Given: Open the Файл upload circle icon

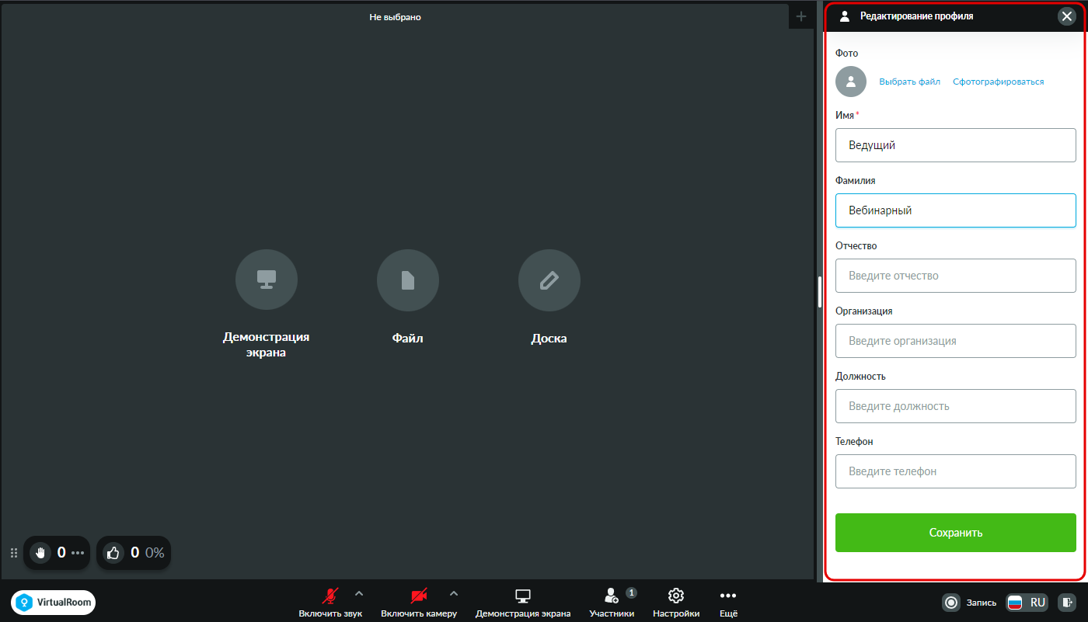Looking at the screenshot, I should (408, 280).
